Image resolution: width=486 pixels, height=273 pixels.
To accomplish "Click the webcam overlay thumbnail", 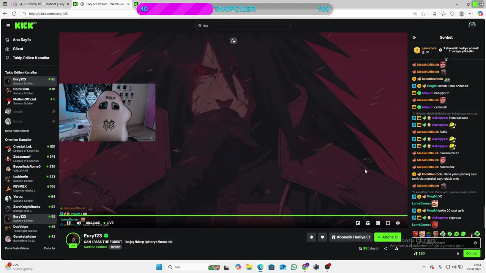I will click(x=107, y=113).
